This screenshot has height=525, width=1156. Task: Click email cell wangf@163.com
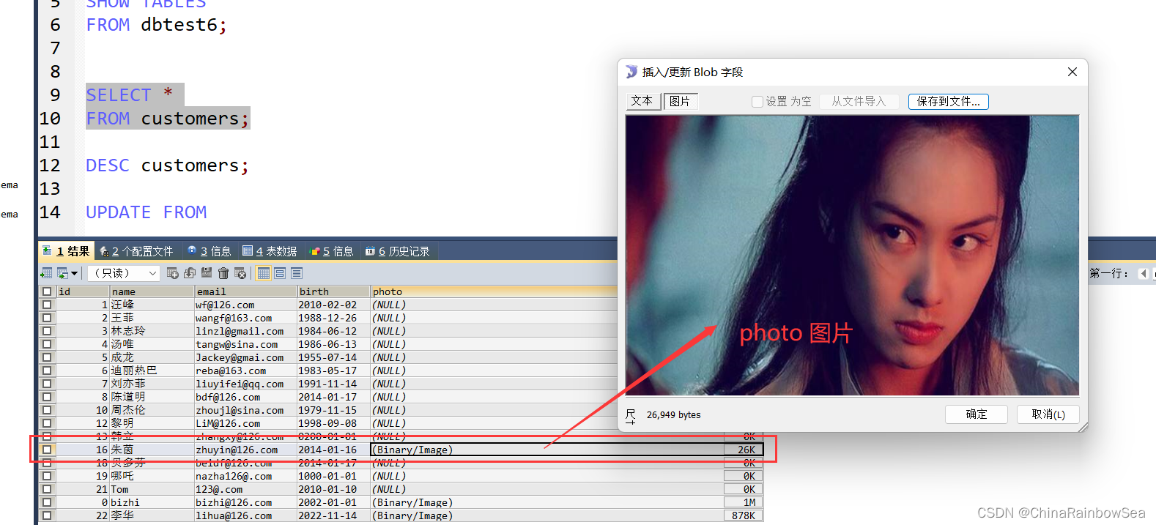pos(245,318)
